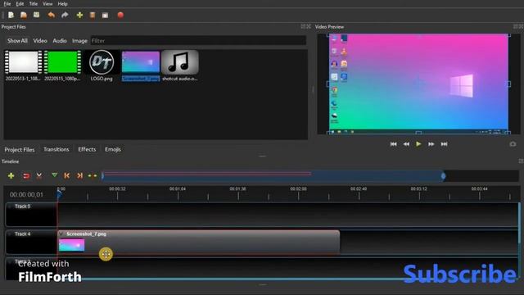
Task: Open the Help menu
Action: click(62, 3)
